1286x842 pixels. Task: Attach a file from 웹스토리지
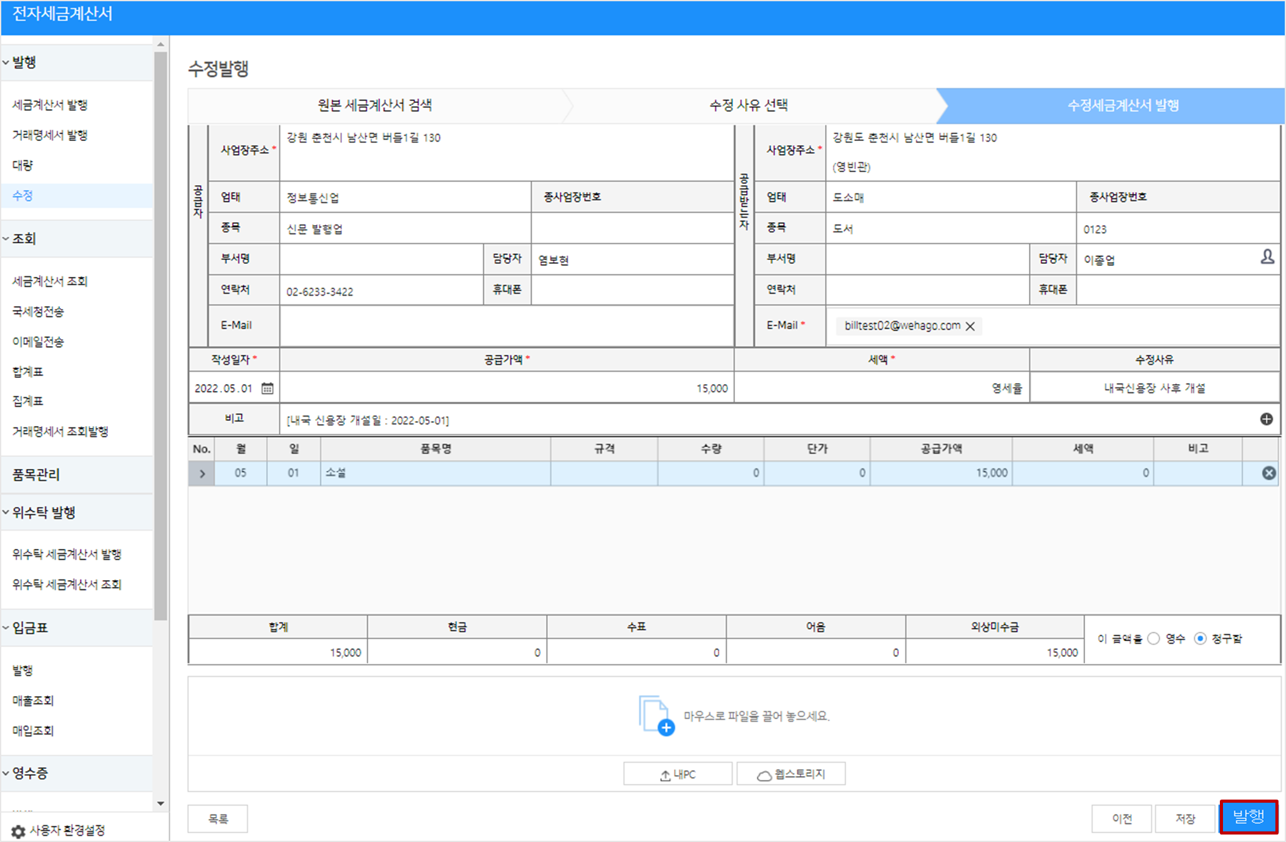click(791, 774)
